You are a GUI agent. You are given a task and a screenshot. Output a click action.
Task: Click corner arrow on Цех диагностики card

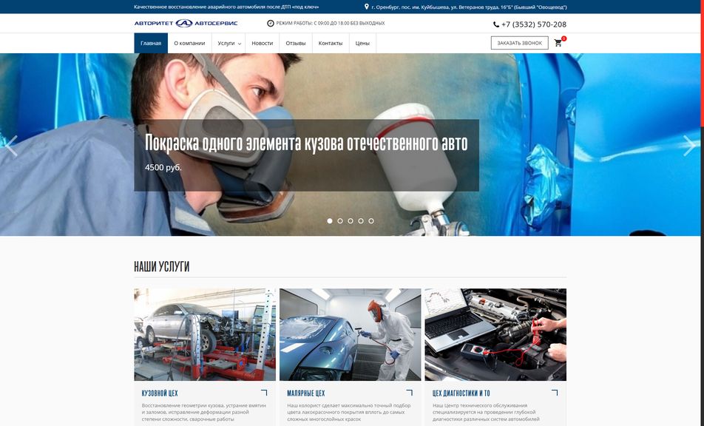pyautogui.click(x=555, y=392)
